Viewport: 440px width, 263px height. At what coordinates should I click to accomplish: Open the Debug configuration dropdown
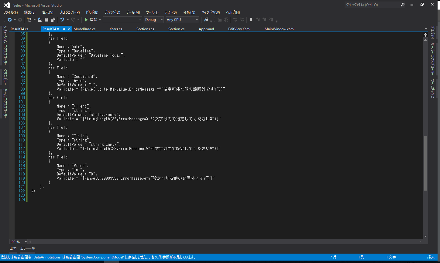click(x=153, y=19)
